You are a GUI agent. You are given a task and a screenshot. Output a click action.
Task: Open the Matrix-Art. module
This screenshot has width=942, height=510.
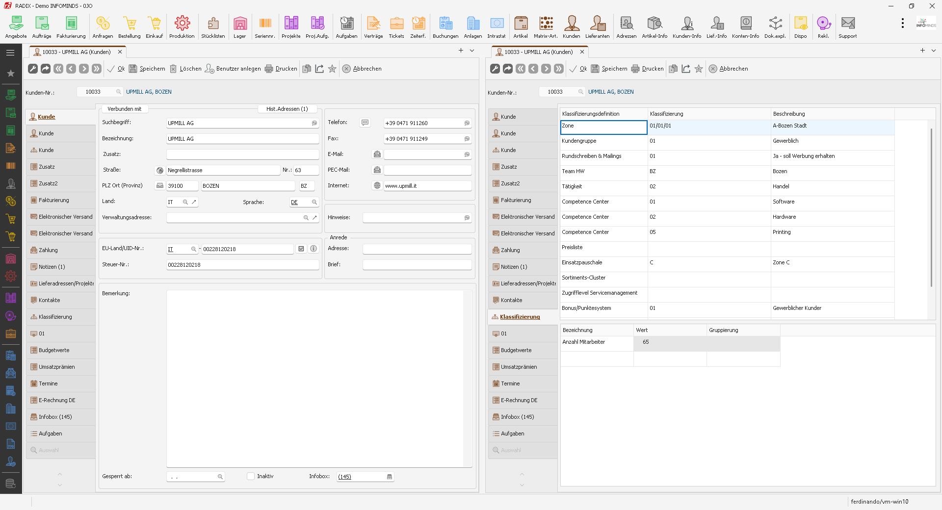click(546, 27)
